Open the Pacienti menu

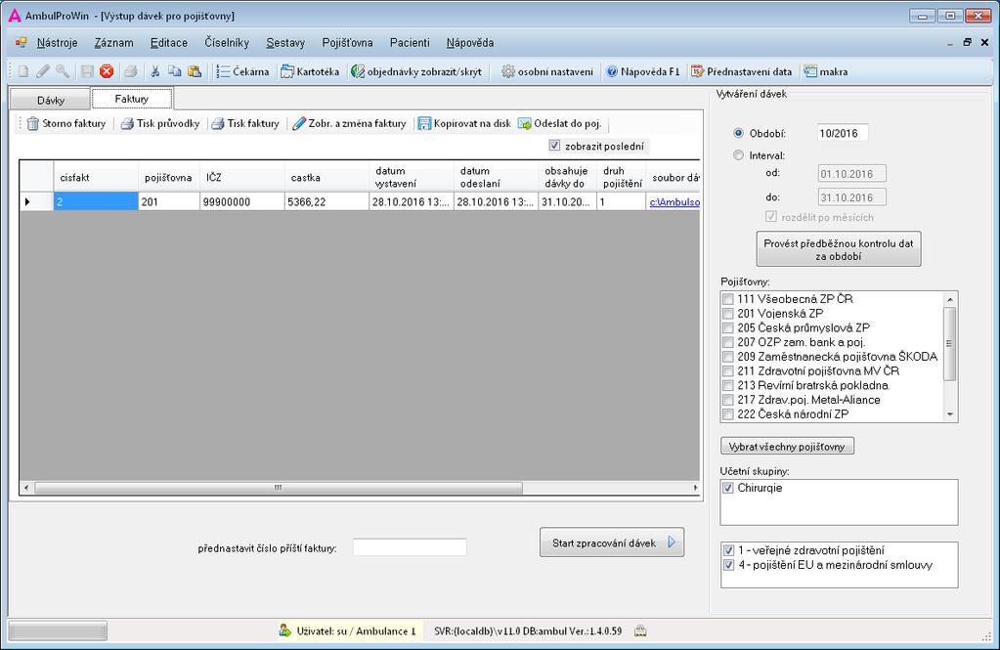[x=410, y=43]
